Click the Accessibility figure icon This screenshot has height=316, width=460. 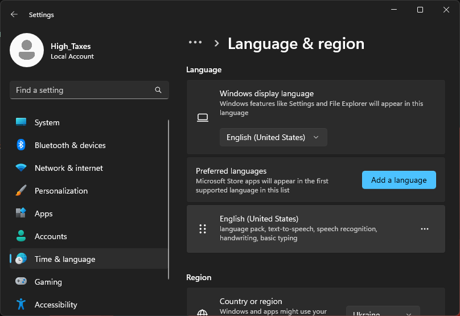(21, 305)
